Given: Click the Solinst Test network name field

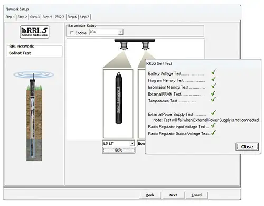Looking at the screenshot, I should [x=34, y=53].
